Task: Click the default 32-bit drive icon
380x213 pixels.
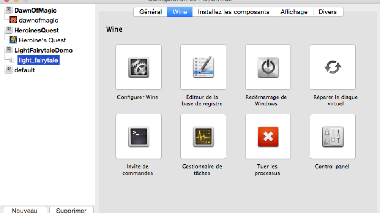Action: coord(9,70)
